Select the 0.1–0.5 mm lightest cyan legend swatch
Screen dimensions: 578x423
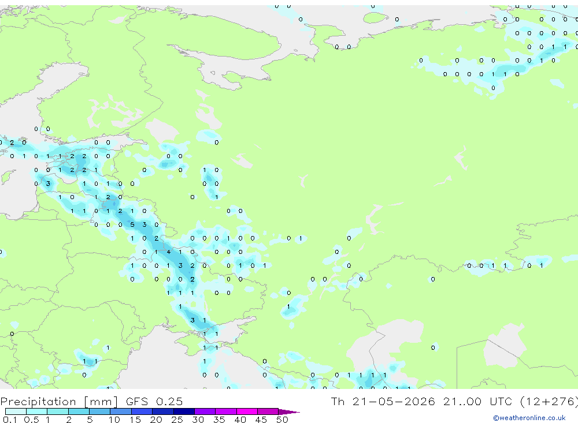tap(16, 411)
